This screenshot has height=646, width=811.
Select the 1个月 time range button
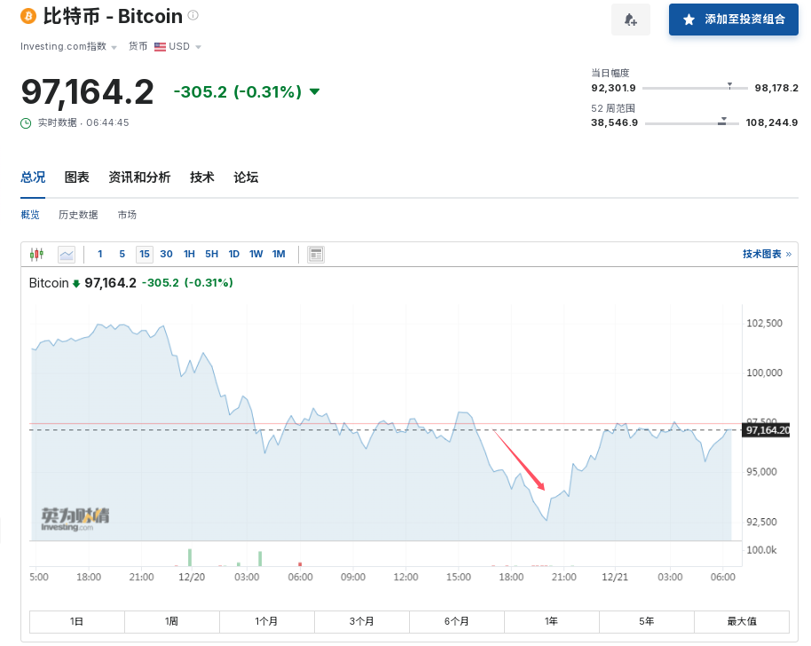click(266, 621)
